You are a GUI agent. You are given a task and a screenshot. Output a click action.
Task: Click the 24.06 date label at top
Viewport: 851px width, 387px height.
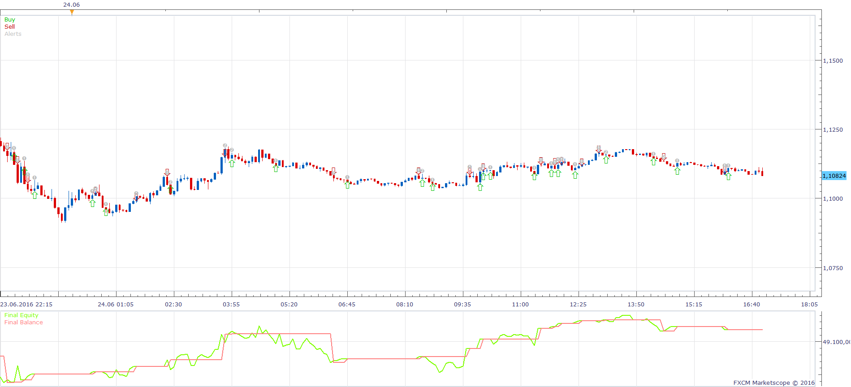71,4
